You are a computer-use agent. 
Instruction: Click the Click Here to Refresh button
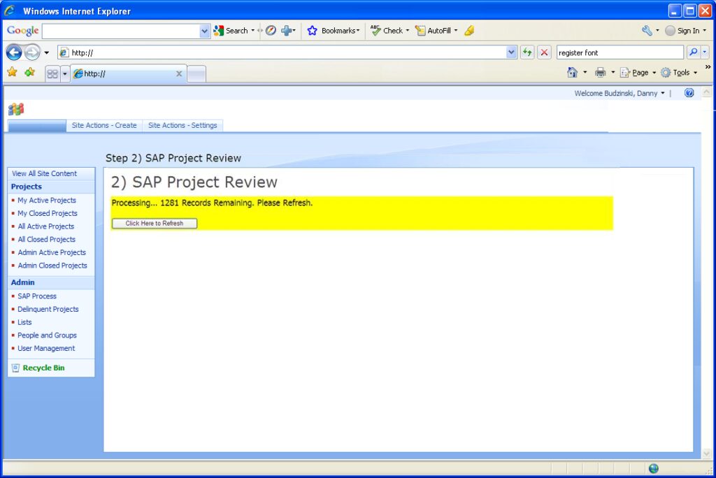(x=154, y=223)
